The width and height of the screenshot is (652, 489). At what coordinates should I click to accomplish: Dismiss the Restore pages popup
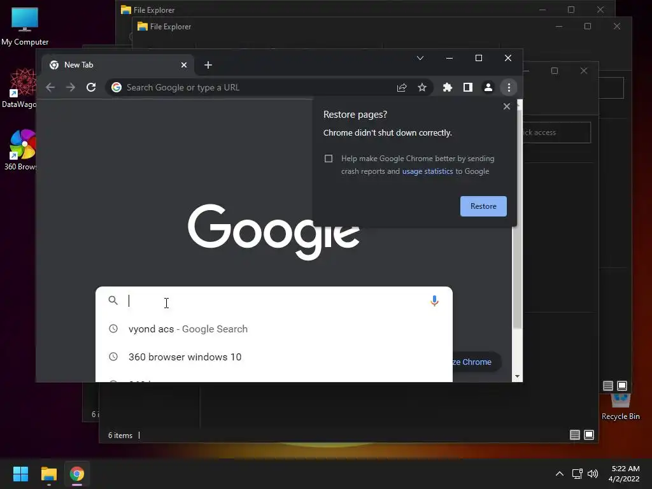pyautogui.click(x=506, y=106)
